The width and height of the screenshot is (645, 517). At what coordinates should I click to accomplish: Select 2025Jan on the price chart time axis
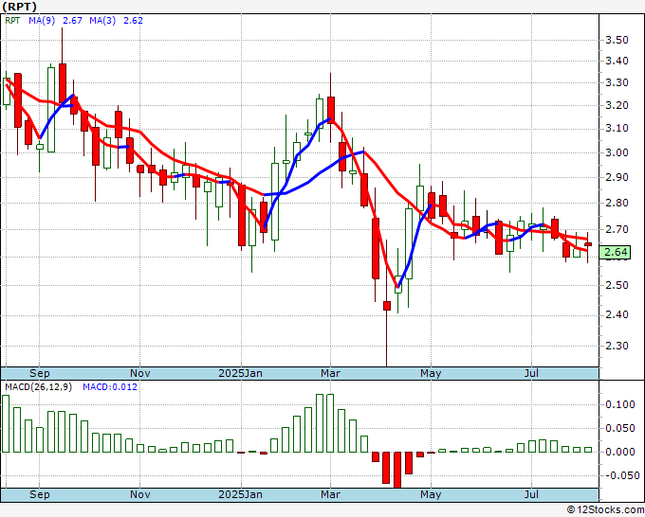240,373
